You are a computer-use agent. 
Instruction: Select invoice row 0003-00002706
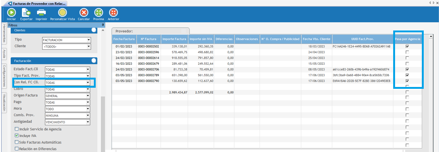148,69
